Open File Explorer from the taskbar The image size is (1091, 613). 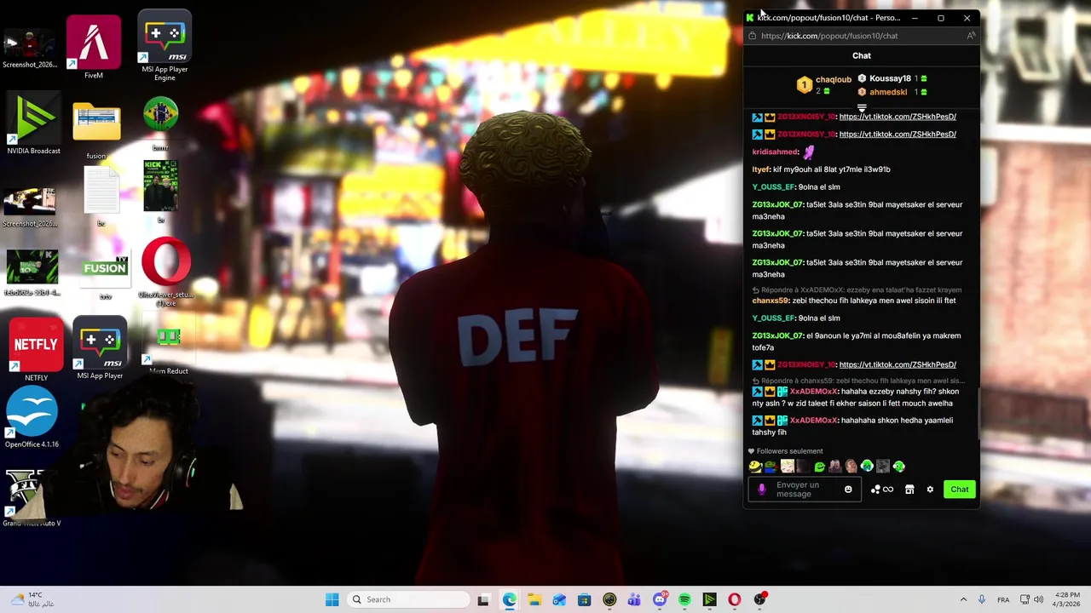pos(534,599)
